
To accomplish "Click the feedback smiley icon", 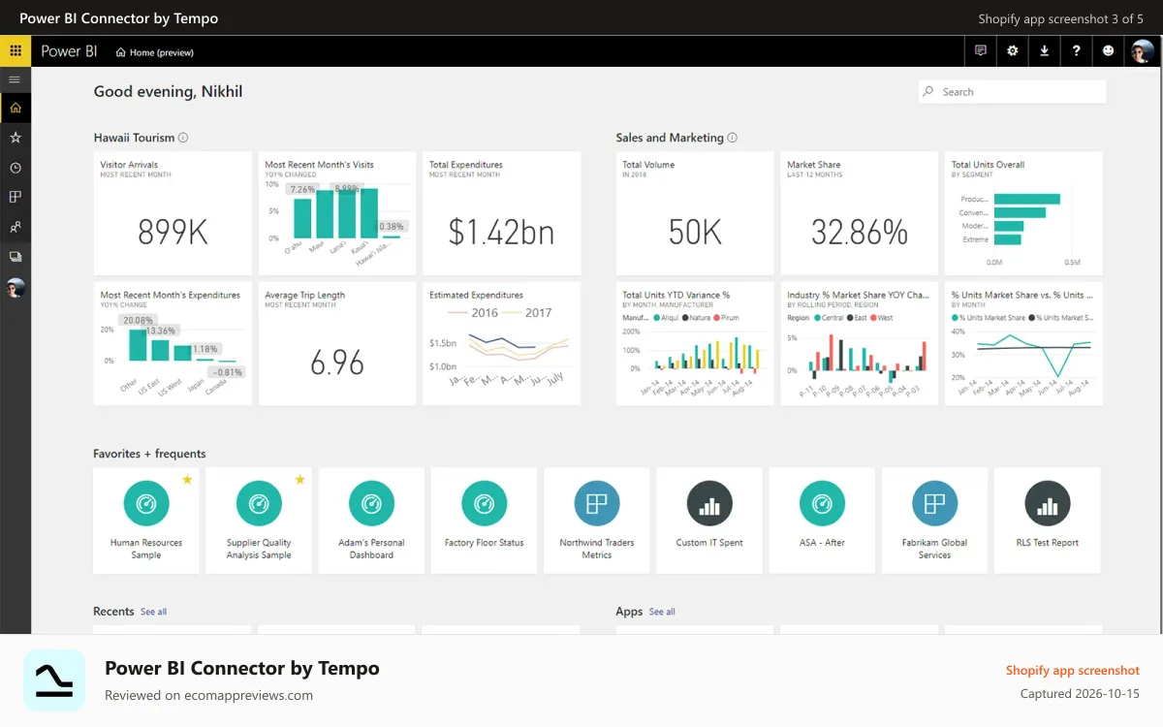I will point(1109,51).
